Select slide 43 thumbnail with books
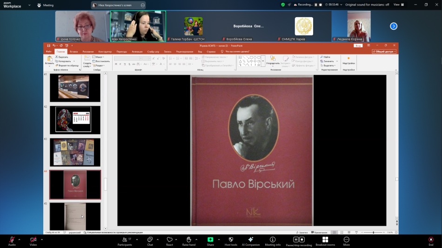This screenshot has width=442, height=248. [75, 152]
